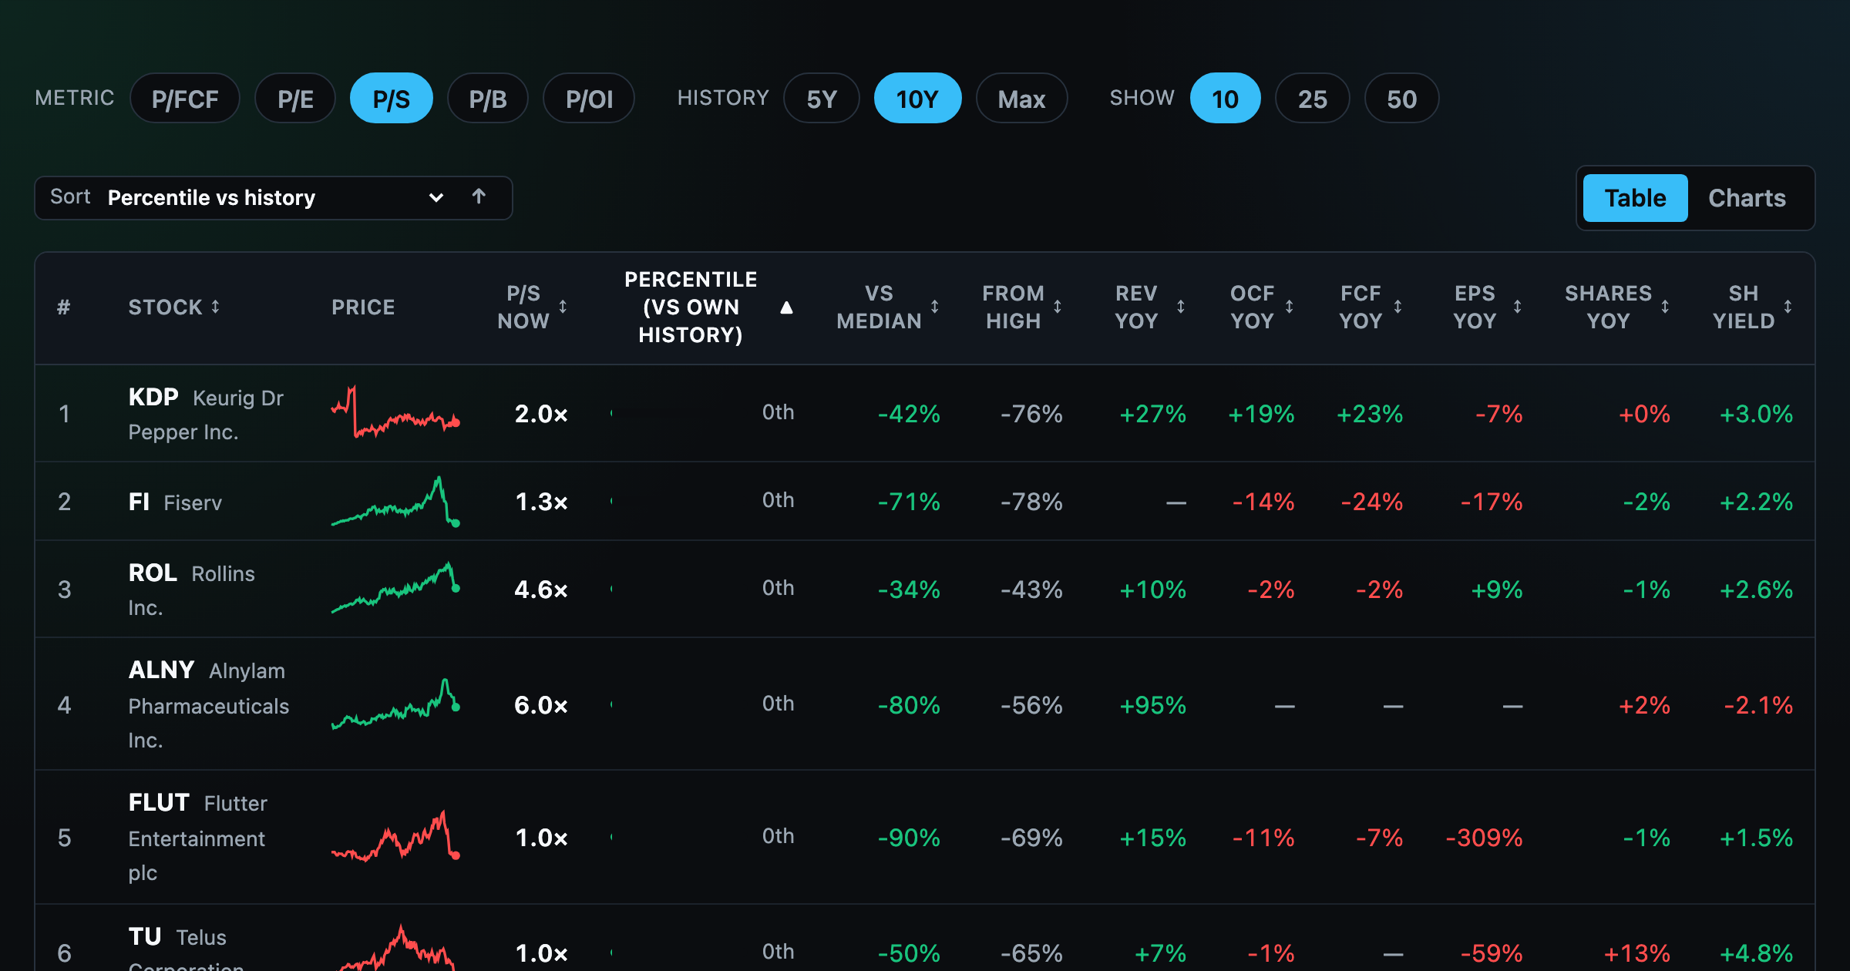The height and width of the screenshot is (971, 1850).
Task: Select the P/E metric pill
Action: (295, 99)
